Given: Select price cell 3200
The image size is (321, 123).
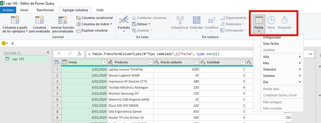Looking at the screenshot, I should (176, 69).
